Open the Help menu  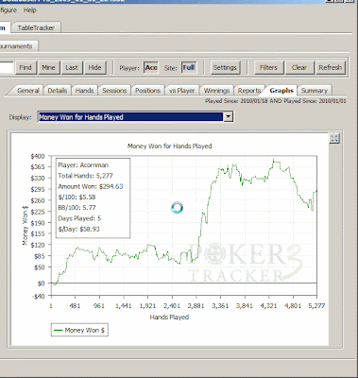[29, 10]
